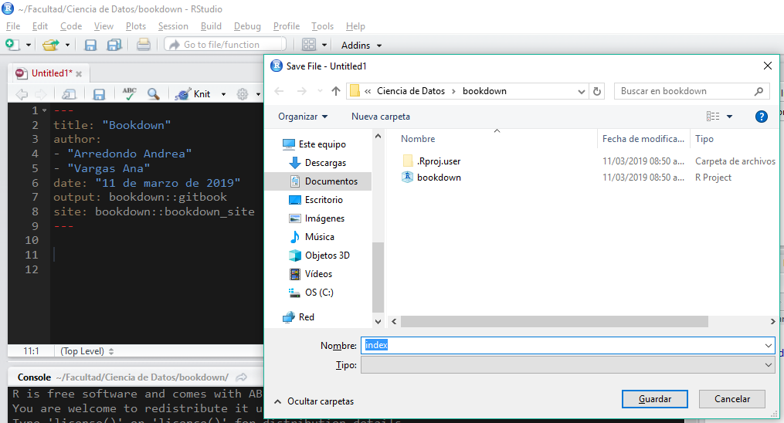The height and width of the screenshot is (423, 784).
Task: Click the Knit yarn ball icon
Action: (x=182, y=94)
